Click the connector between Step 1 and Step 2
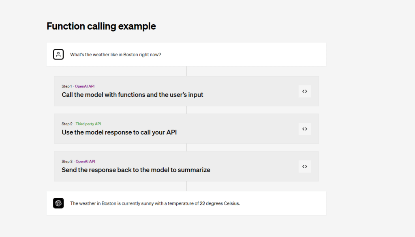The image size is (415, 237). 186,110
